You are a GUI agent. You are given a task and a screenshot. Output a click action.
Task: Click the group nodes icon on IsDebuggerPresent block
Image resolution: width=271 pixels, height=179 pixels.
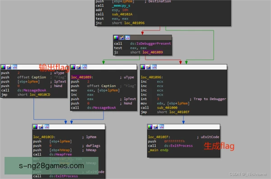point(127,37)
